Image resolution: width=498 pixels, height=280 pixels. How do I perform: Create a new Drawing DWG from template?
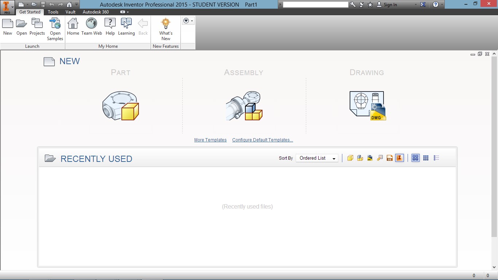click(x=367, y=106)
